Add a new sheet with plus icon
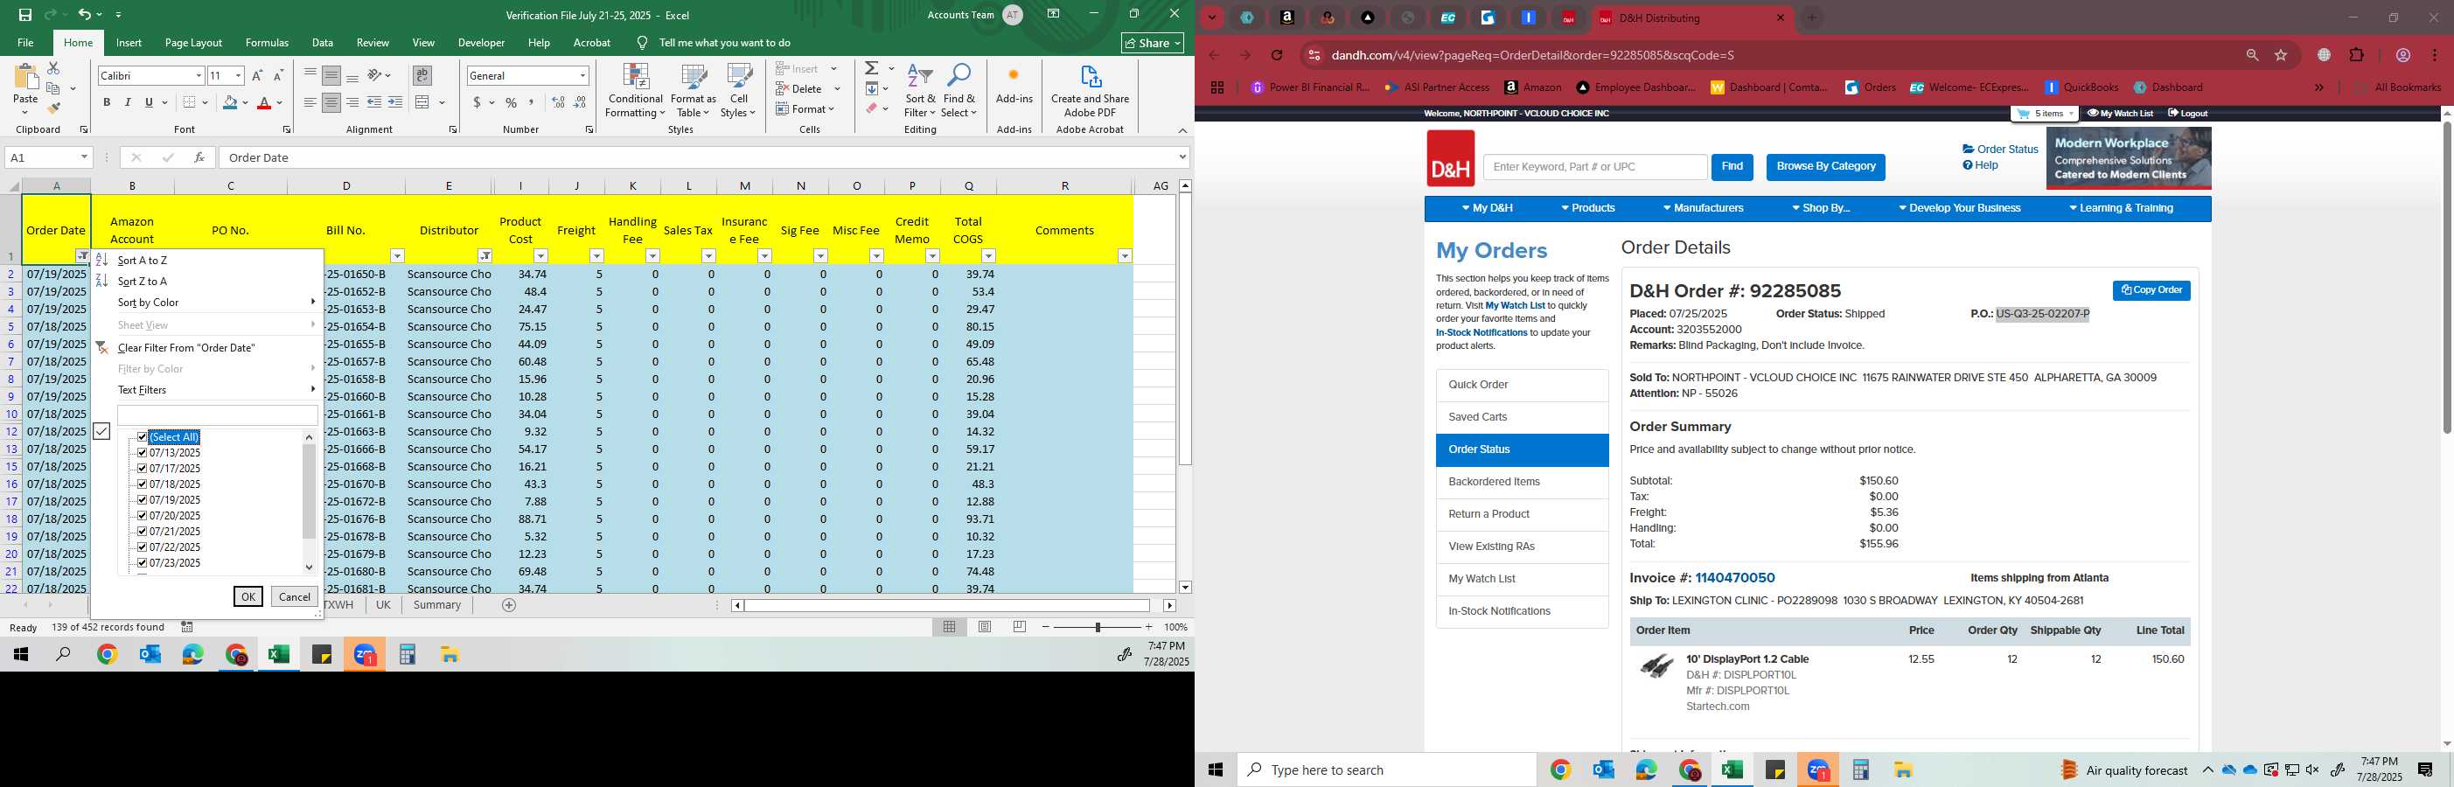 click(x=509, y=605)
